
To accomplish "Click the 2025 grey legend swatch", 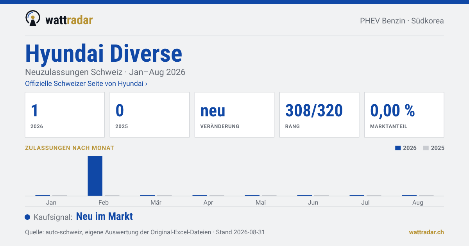I will pyautogui.click(x=426, y=148).
